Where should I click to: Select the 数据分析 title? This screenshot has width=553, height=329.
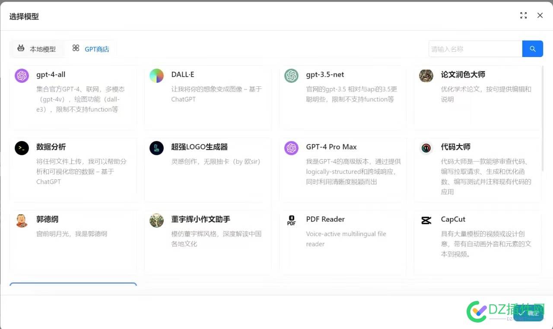point(51,147)
